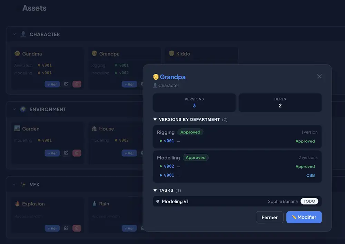
Task: Click the CHARACTER section person icon
Action: [23, 34]
